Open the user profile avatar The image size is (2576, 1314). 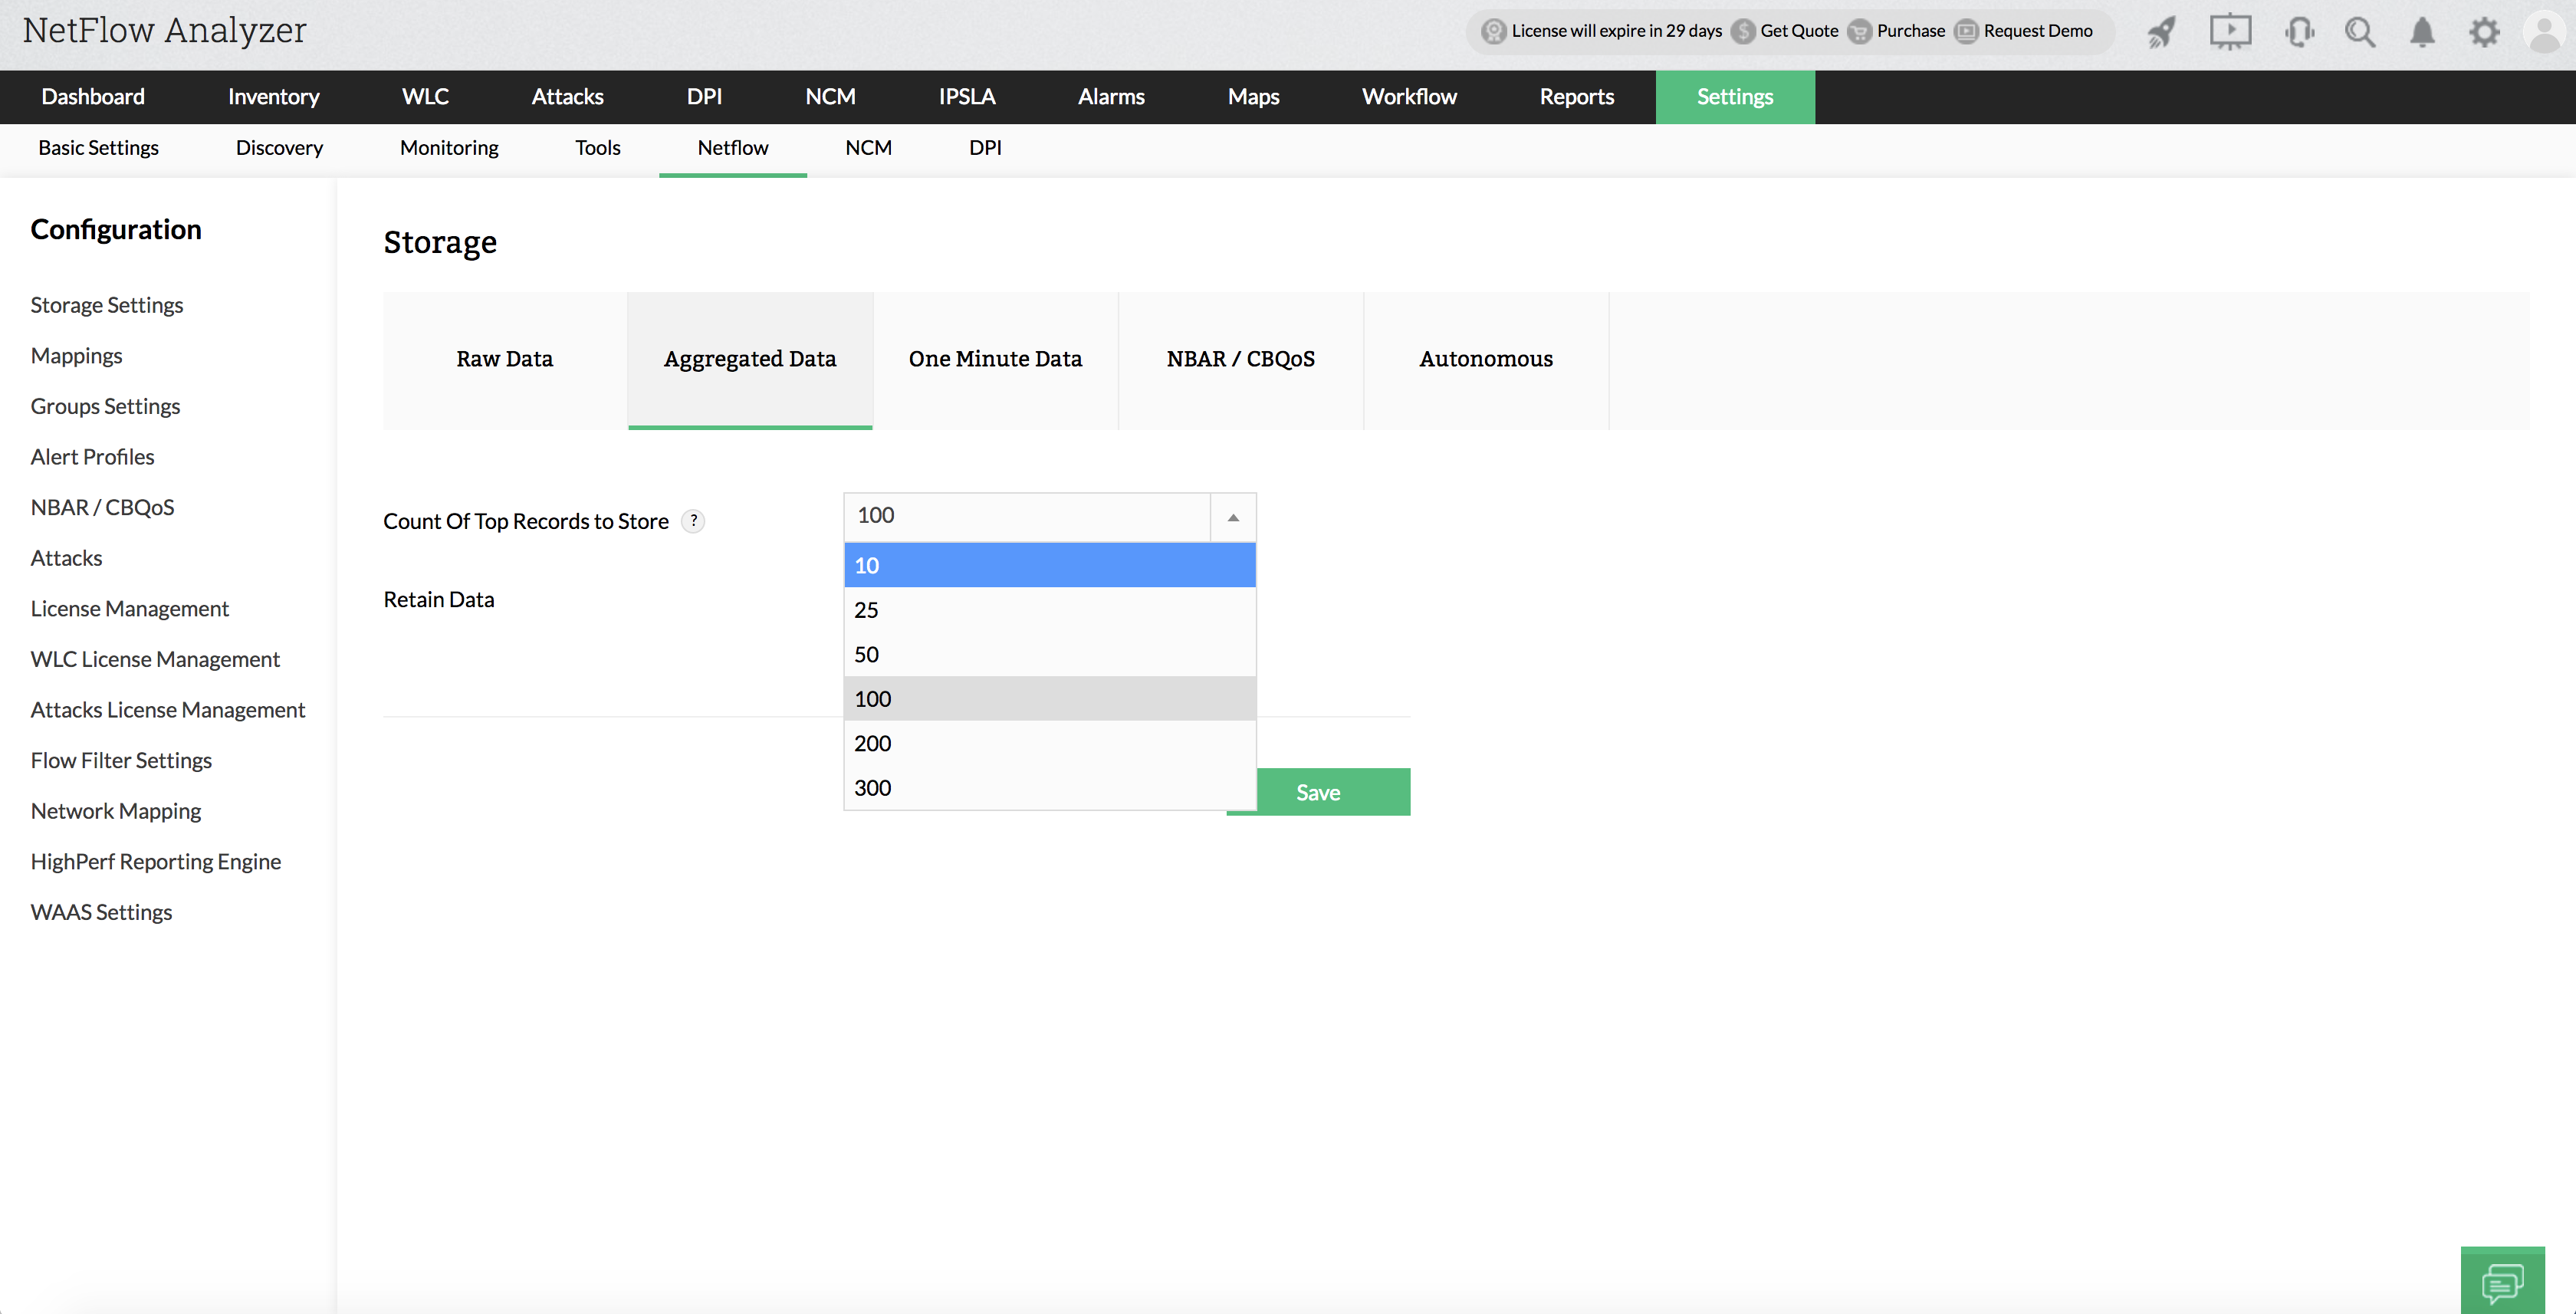[x=2544, y=32]
